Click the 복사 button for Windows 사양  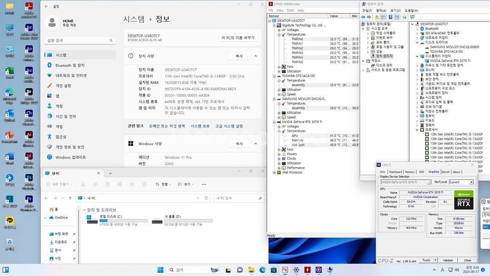[x=239, y=143]
